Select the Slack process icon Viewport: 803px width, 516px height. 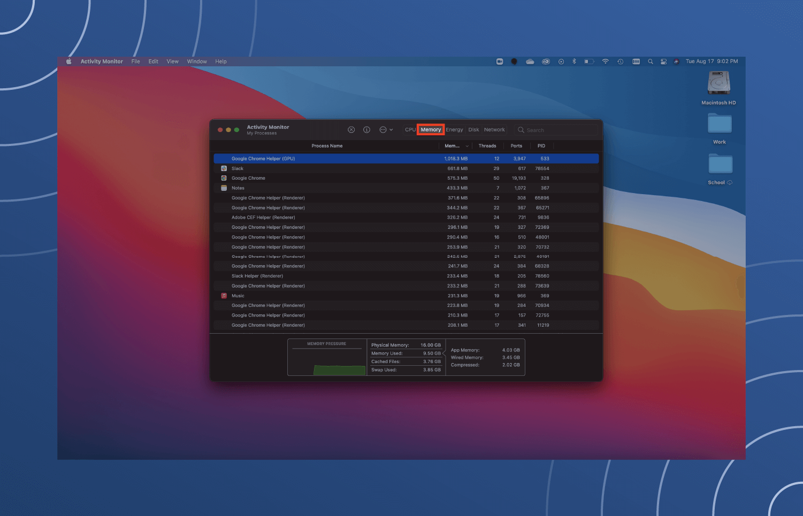click(224, 168)
